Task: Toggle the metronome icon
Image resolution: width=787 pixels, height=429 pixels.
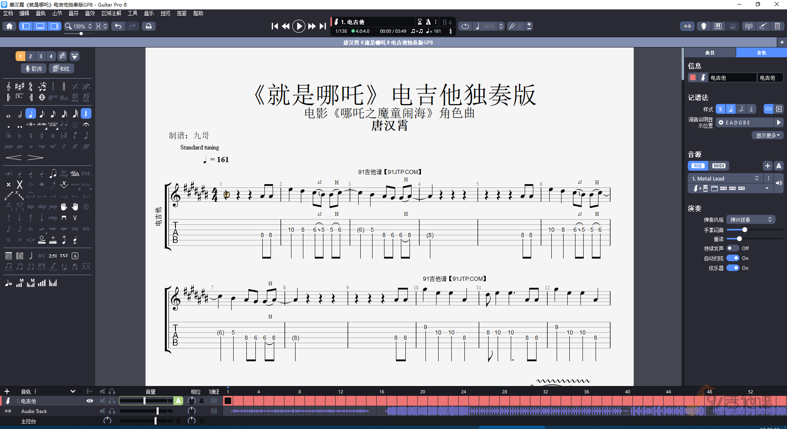Action: point(428,22)
